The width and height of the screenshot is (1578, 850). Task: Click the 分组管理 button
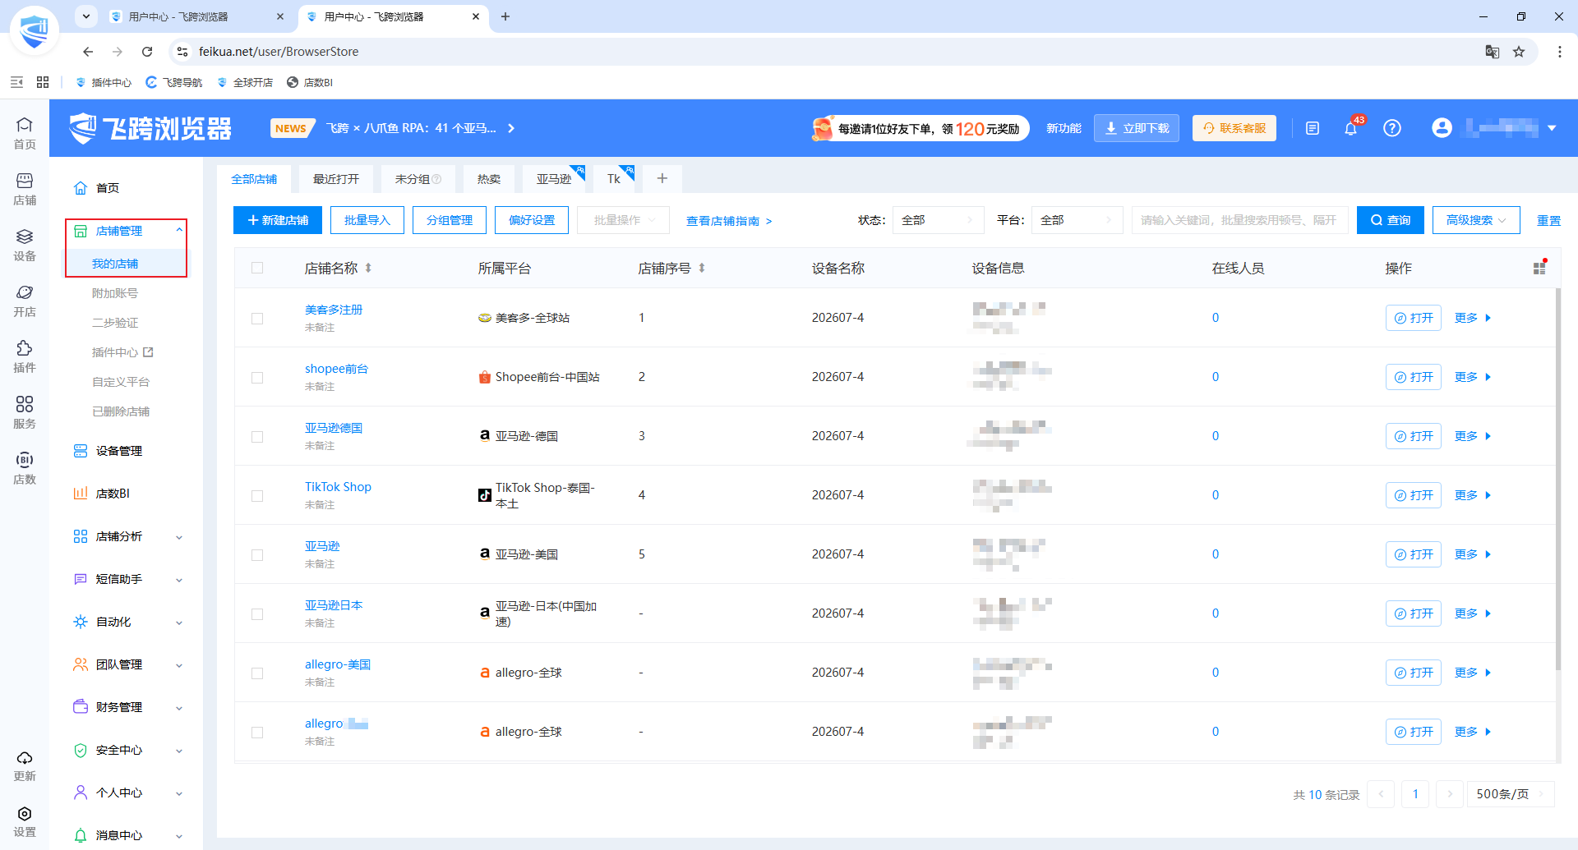coord(450,220)
